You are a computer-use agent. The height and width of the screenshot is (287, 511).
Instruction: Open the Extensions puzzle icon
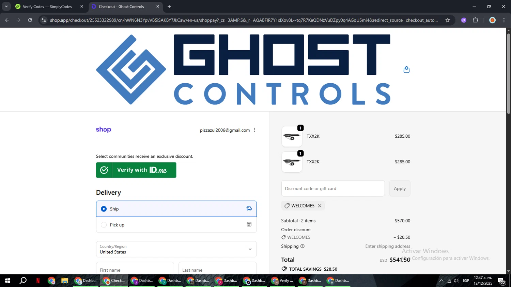click(x=476, y=20)
